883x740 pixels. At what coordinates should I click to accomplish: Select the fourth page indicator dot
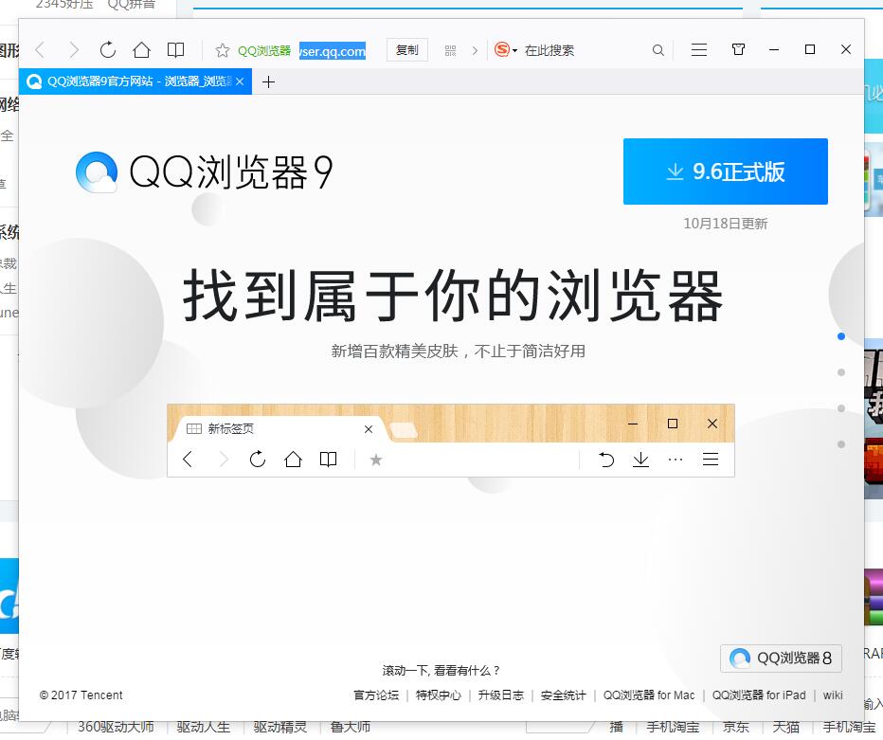(841, 444)
